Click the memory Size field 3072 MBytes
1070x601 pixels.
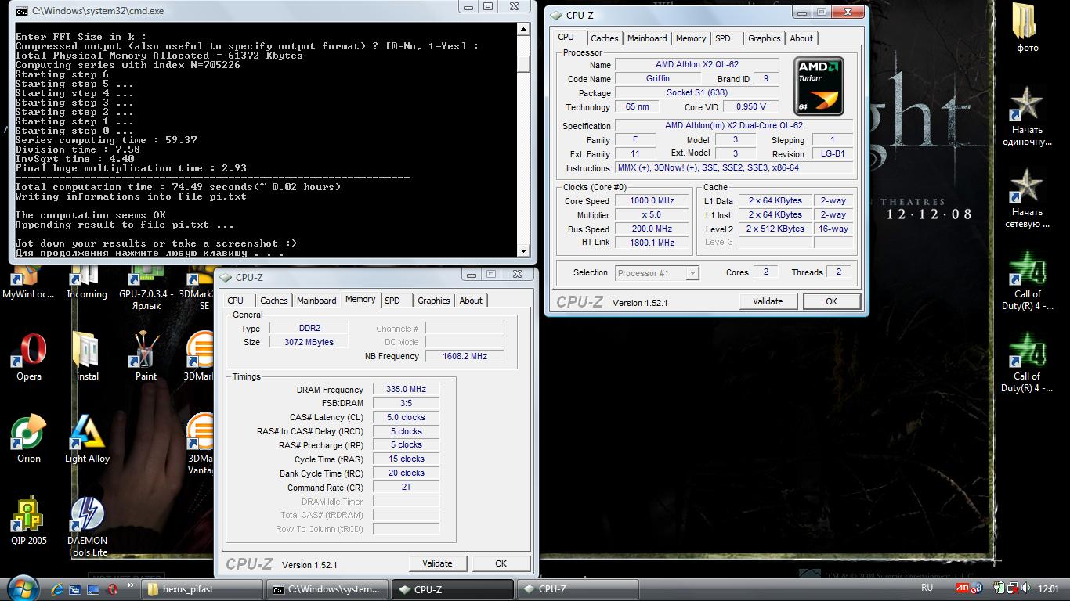coord(309,342)
